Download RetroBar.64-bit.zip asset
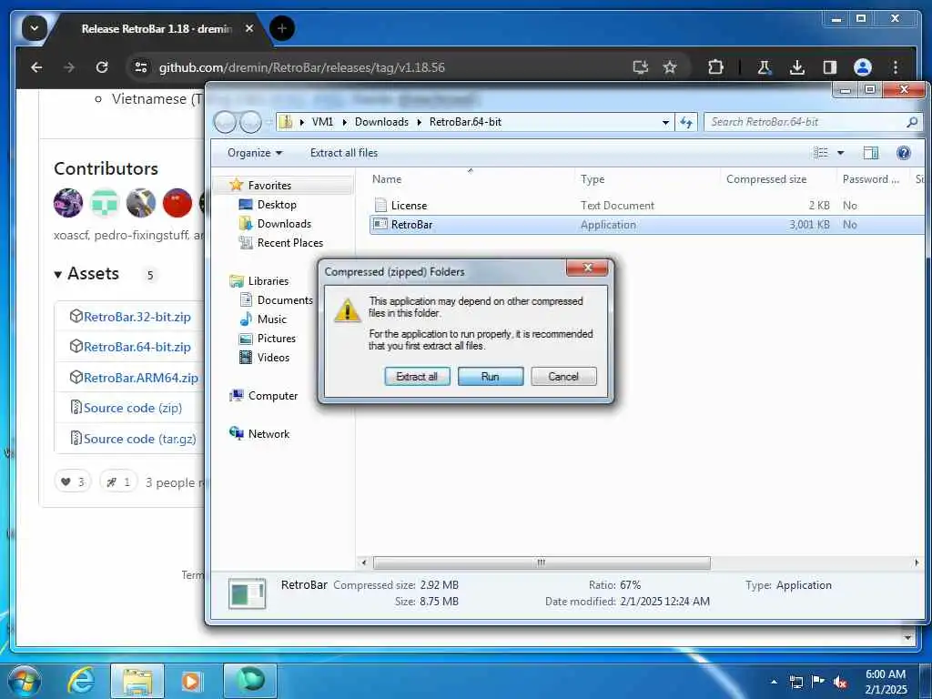The height and width of the screenshot is (699, 932). (137, 347)
